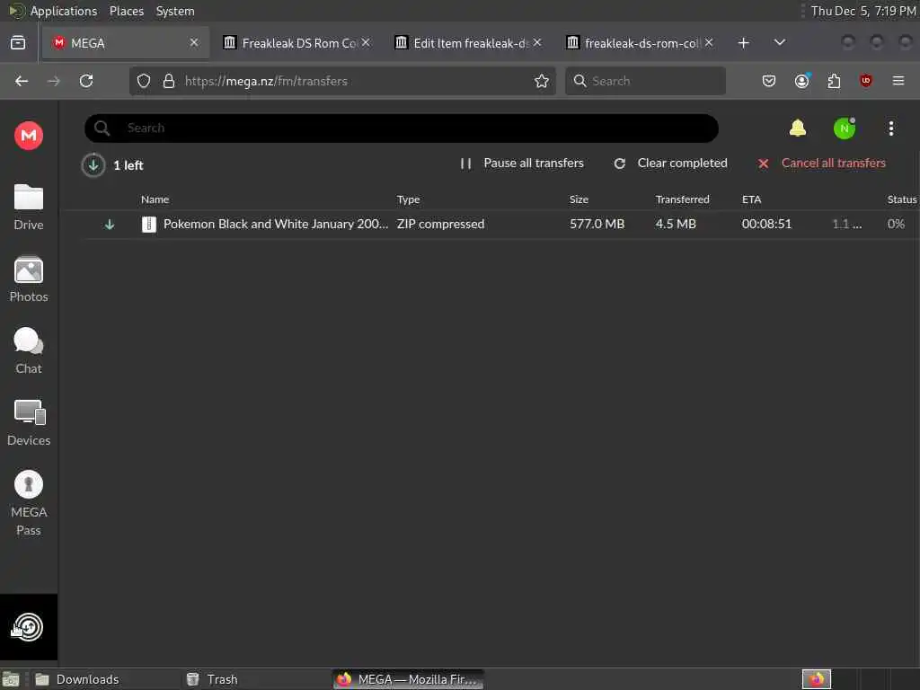Open the notifications bell
The height and width of the screenshot is (690, 920).
point(798,128)
